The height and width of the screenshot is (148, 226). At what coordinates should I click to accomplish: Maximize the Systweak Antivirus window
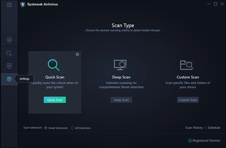pyautogui.click(x=216, y=4)
